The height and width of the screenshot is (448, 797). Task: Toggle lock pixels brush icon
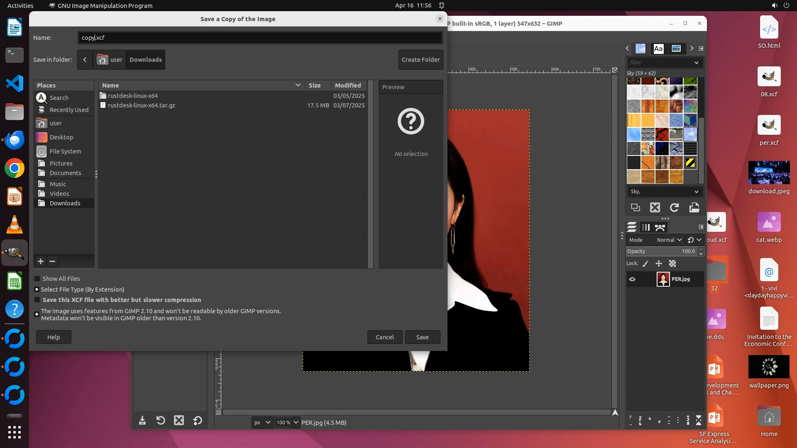(645, 263)
